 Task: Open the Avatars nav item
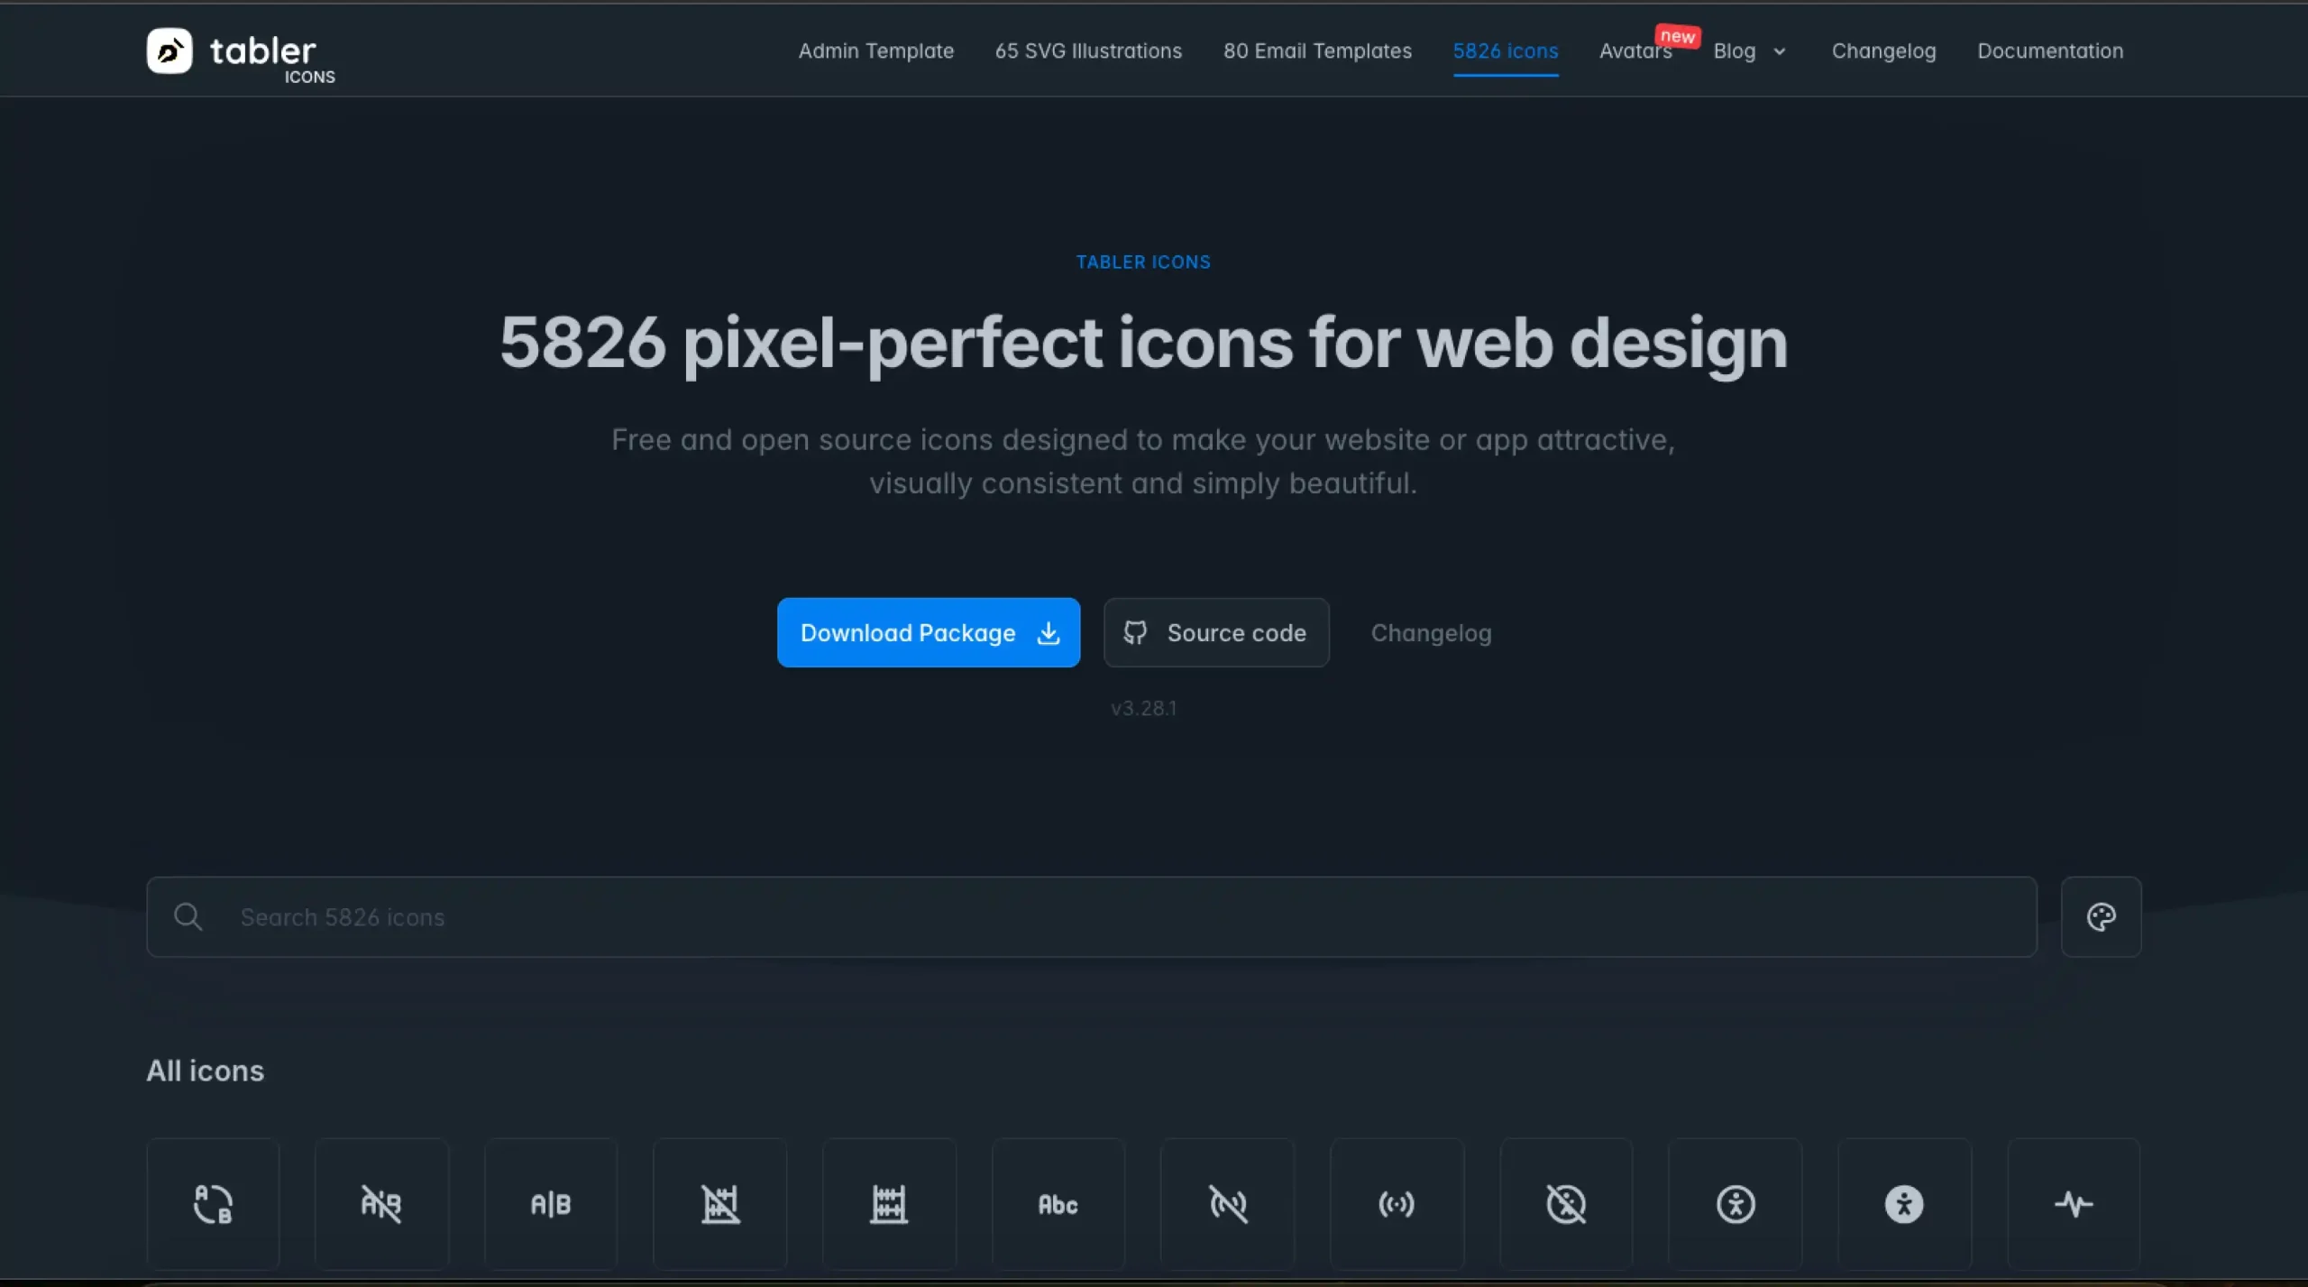coord(1635,51)
